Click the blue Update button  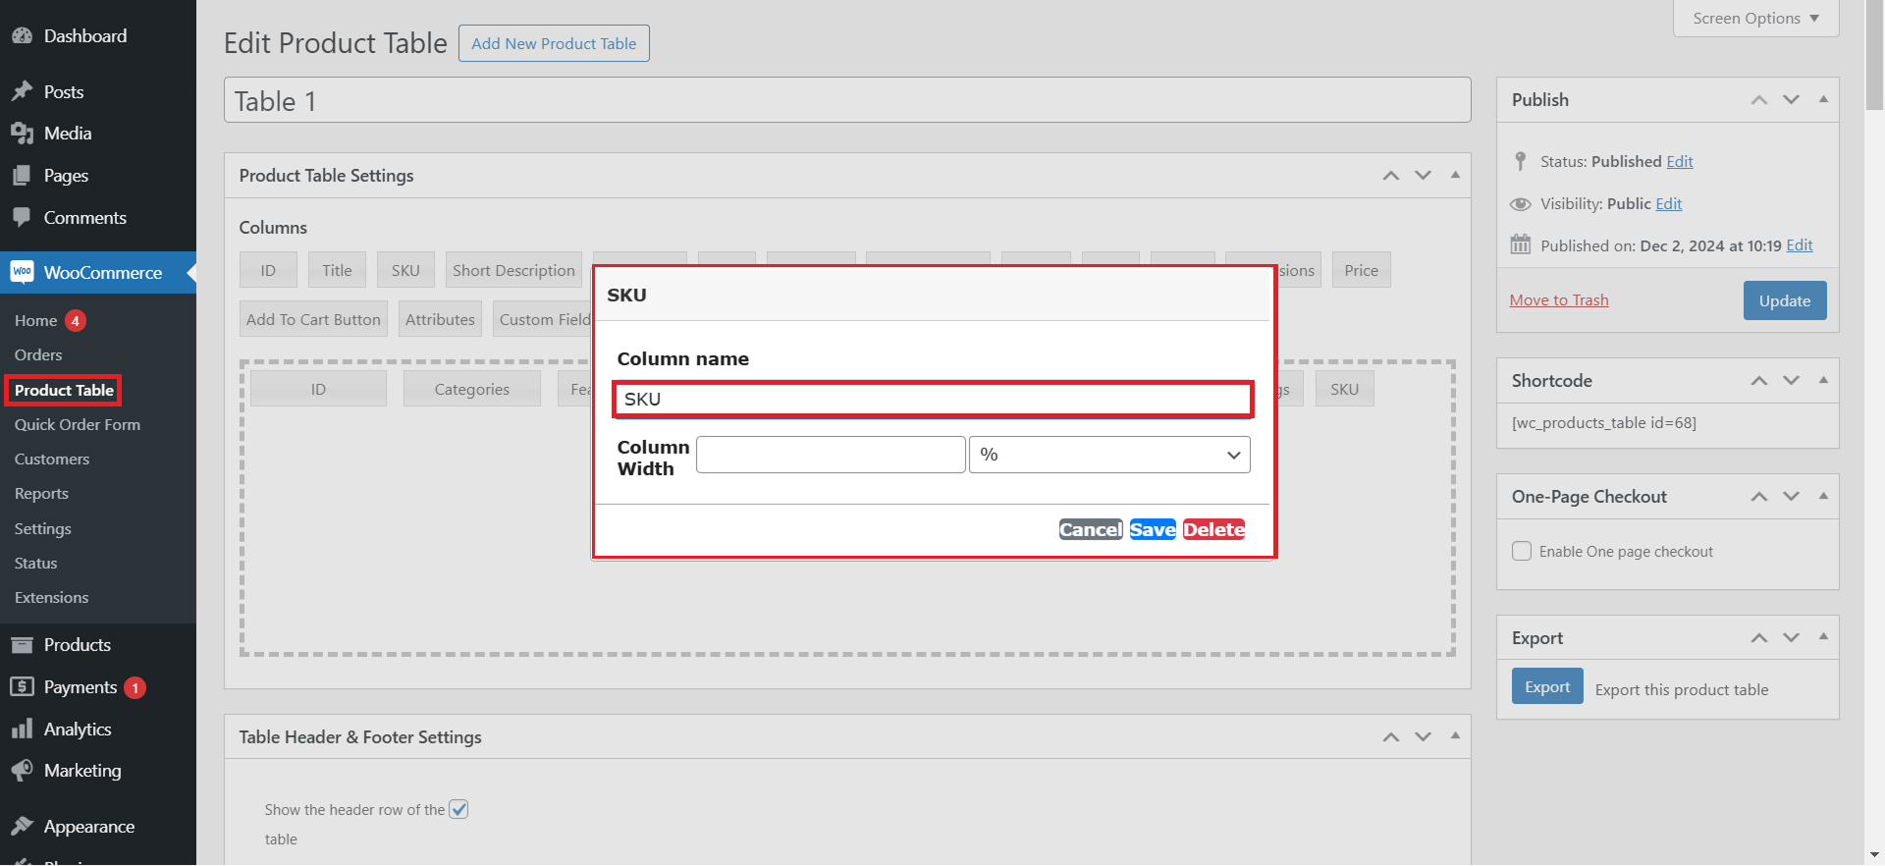1784,301
